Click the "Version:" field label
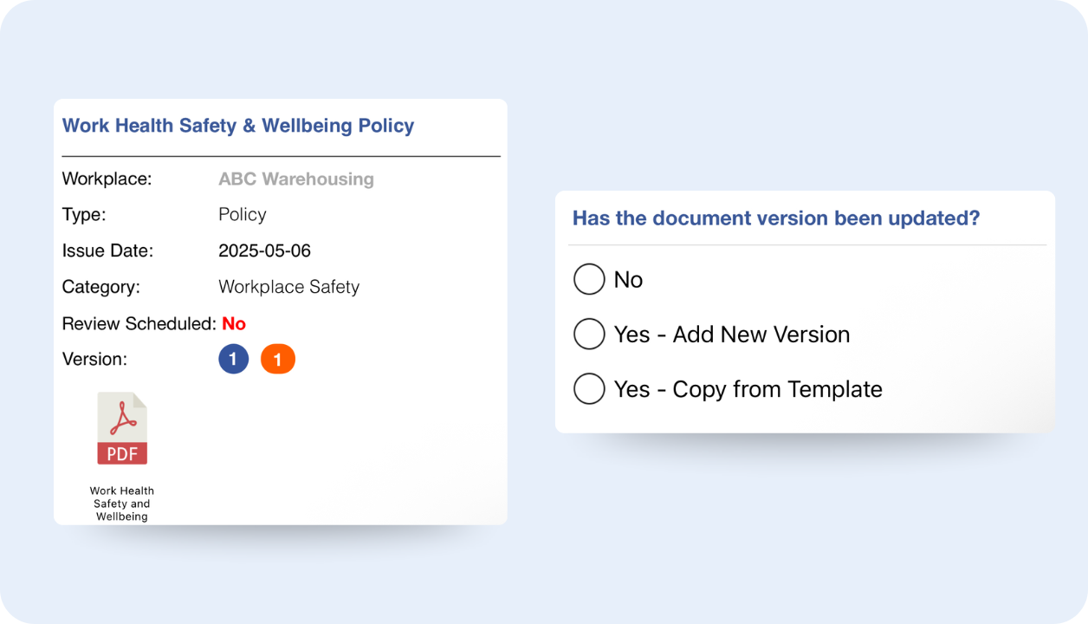1088x624 pixels. click(94, 359)
